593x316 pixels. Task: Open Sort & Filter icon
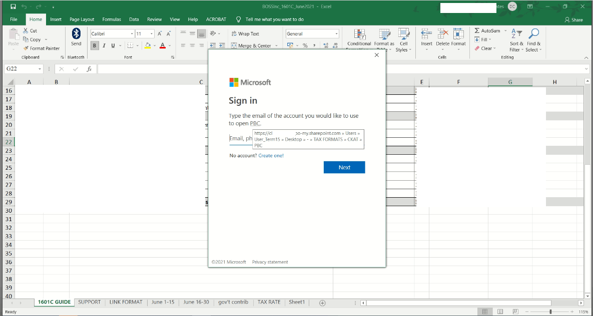pyautogui.click(x=516, y=33)
